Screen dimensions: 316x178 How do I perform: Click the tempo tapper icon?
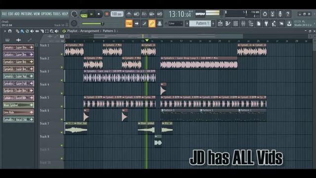[274, 24]
